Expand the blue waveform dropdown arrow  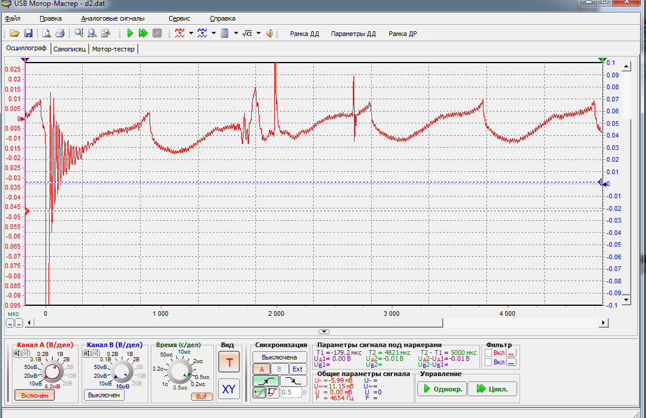213,33
